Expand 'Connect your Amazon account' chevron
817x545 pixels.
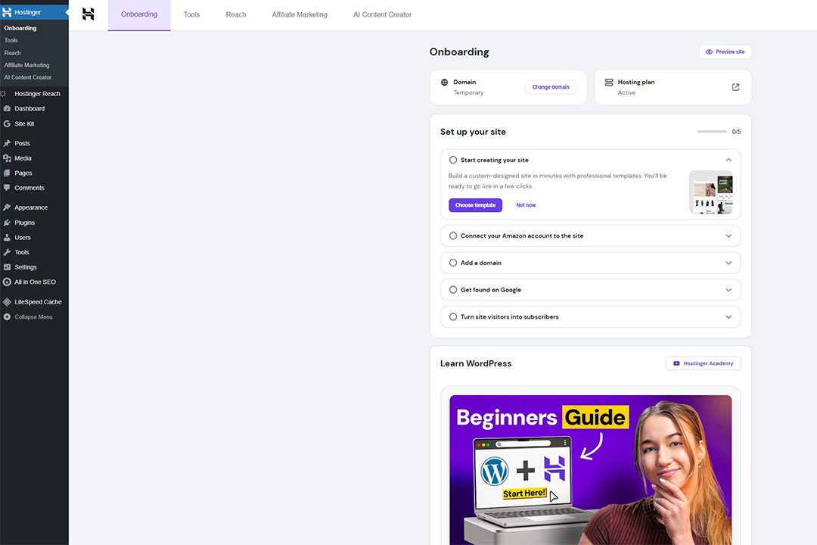[728, 235]
